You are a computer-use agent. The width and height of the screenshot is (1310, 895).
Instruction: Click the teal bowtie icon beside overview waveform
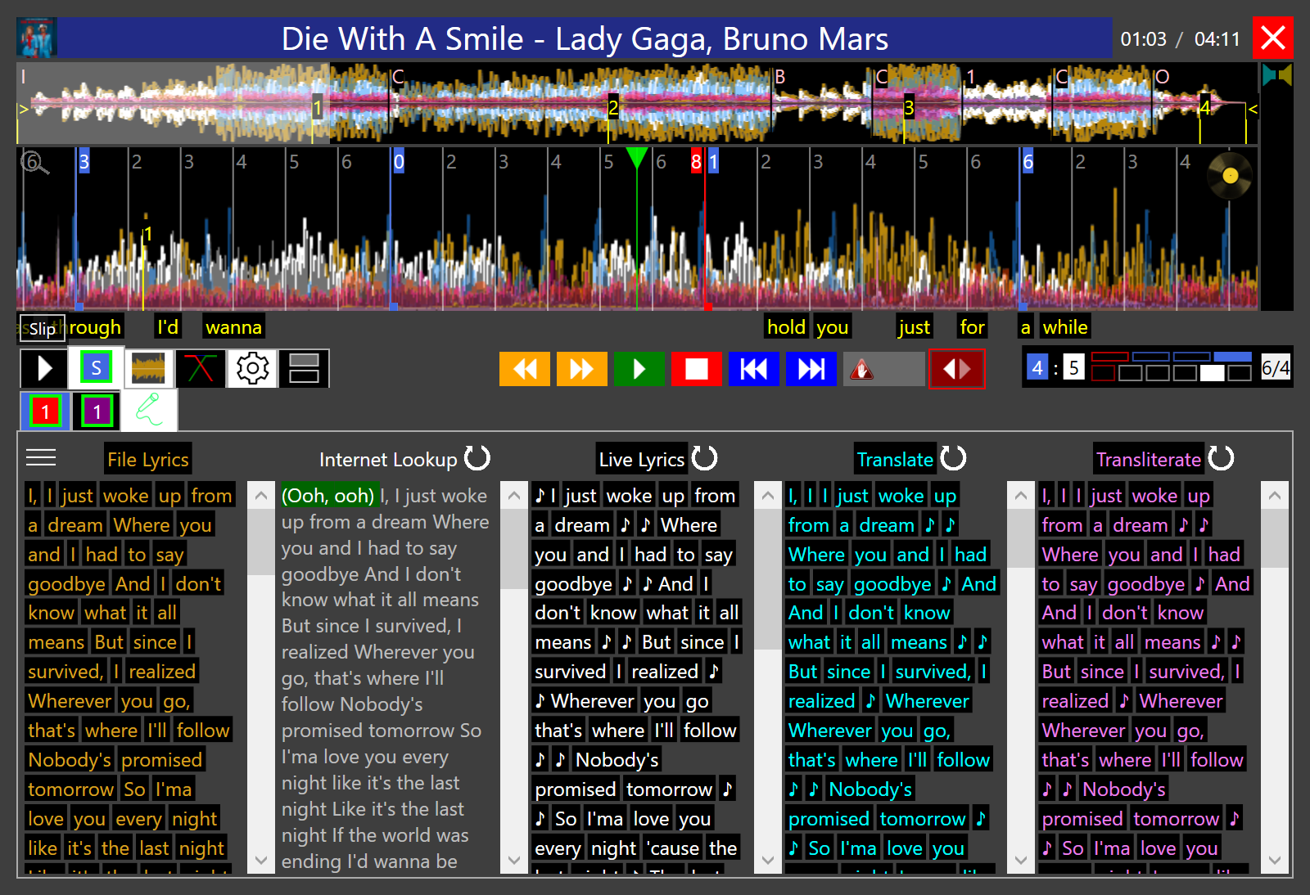pos(1276,76)
